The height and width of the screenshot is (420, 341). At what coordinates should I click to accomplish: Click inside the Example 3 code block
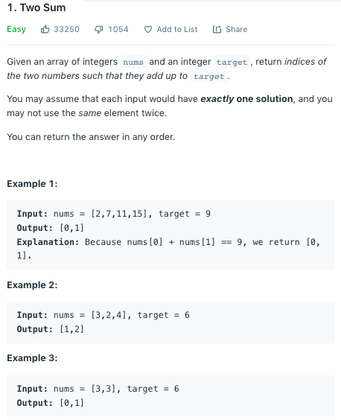(x=170, y=396)
